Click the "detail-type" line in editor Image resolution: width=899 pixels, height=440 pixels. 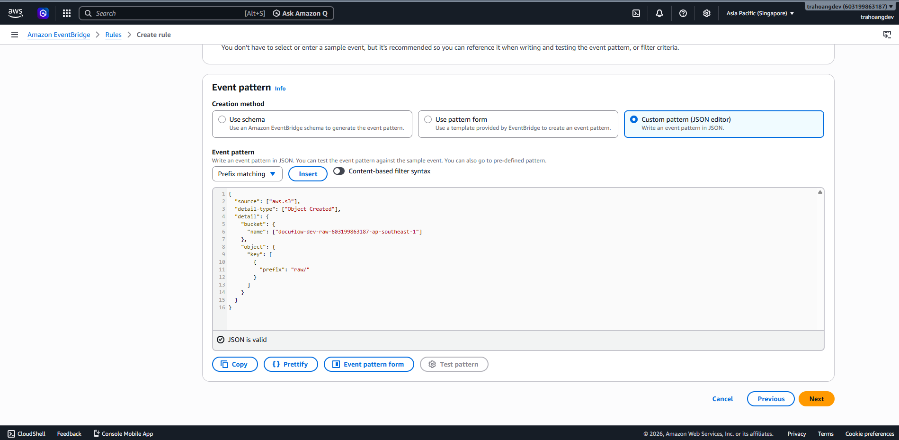tap(288, 209)
